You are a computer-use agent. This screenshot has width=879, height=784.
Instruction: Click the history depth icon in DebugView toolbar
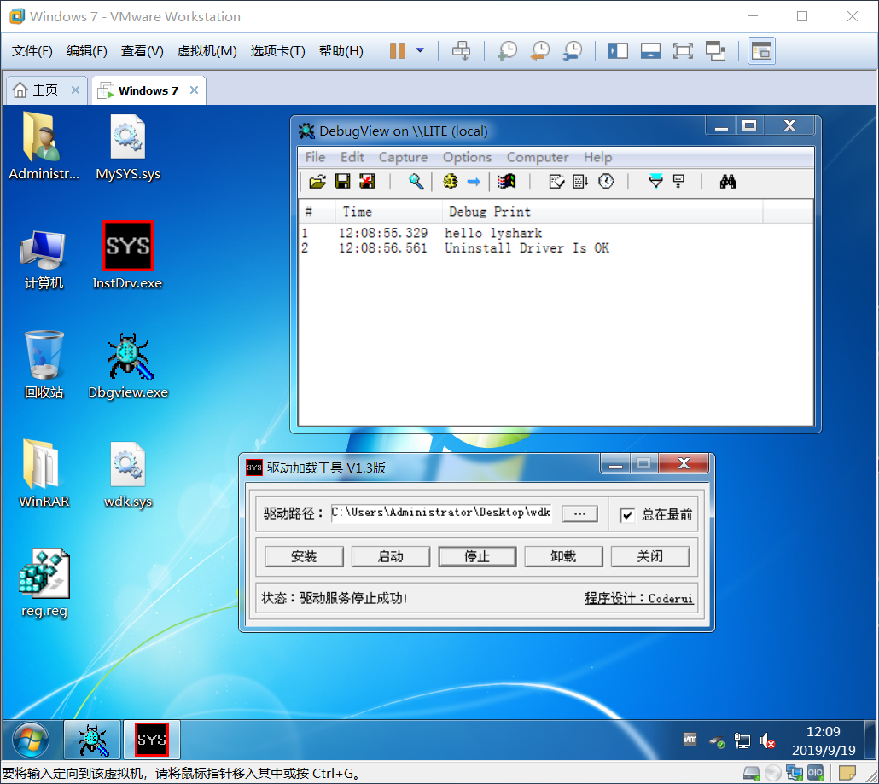tap(556, 182)
